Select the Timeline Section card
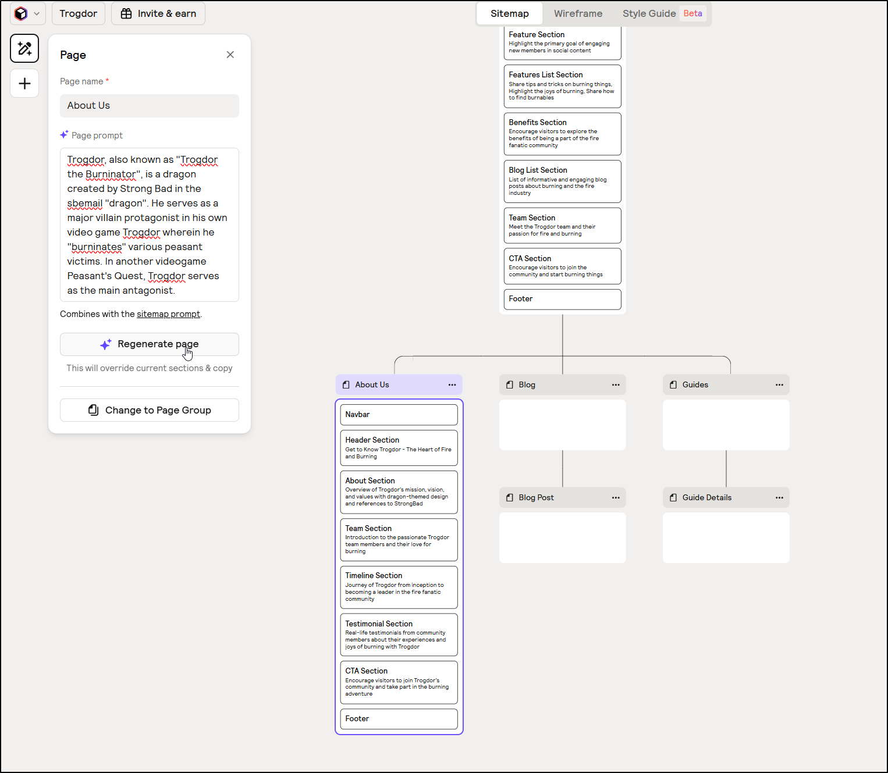 tap(399, 587)
